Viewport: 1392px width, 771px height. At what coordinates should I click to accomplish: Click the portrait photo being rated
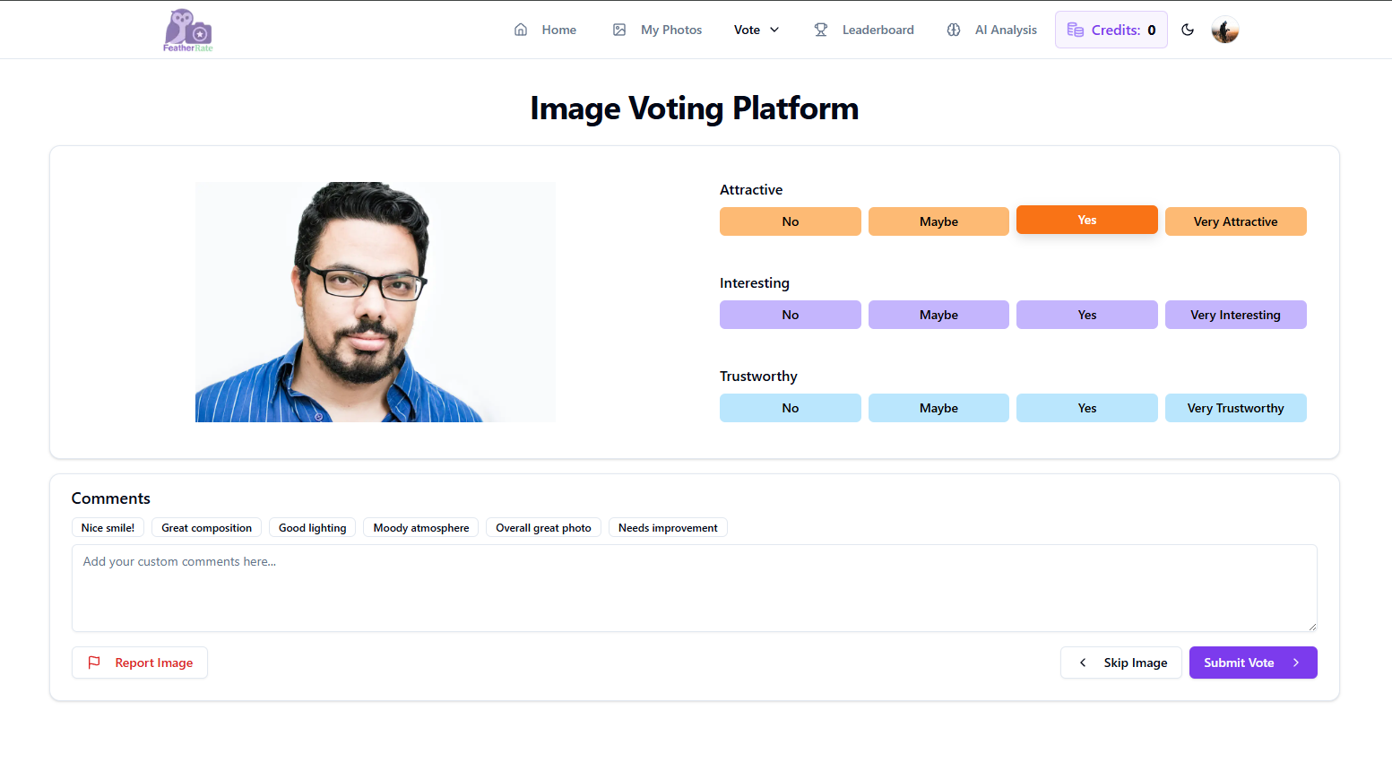(x=376, y=302)
